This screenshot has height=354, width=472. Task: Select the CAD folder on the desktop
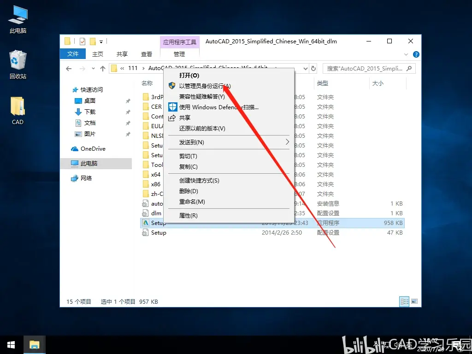coord(18,111)
